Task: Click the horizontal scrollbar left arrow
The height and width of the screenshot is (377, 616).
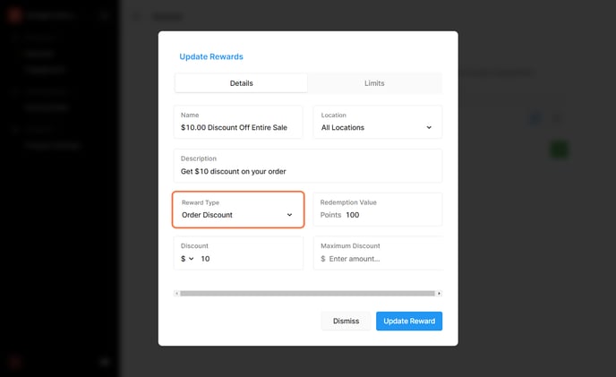Action: [176, 293]
